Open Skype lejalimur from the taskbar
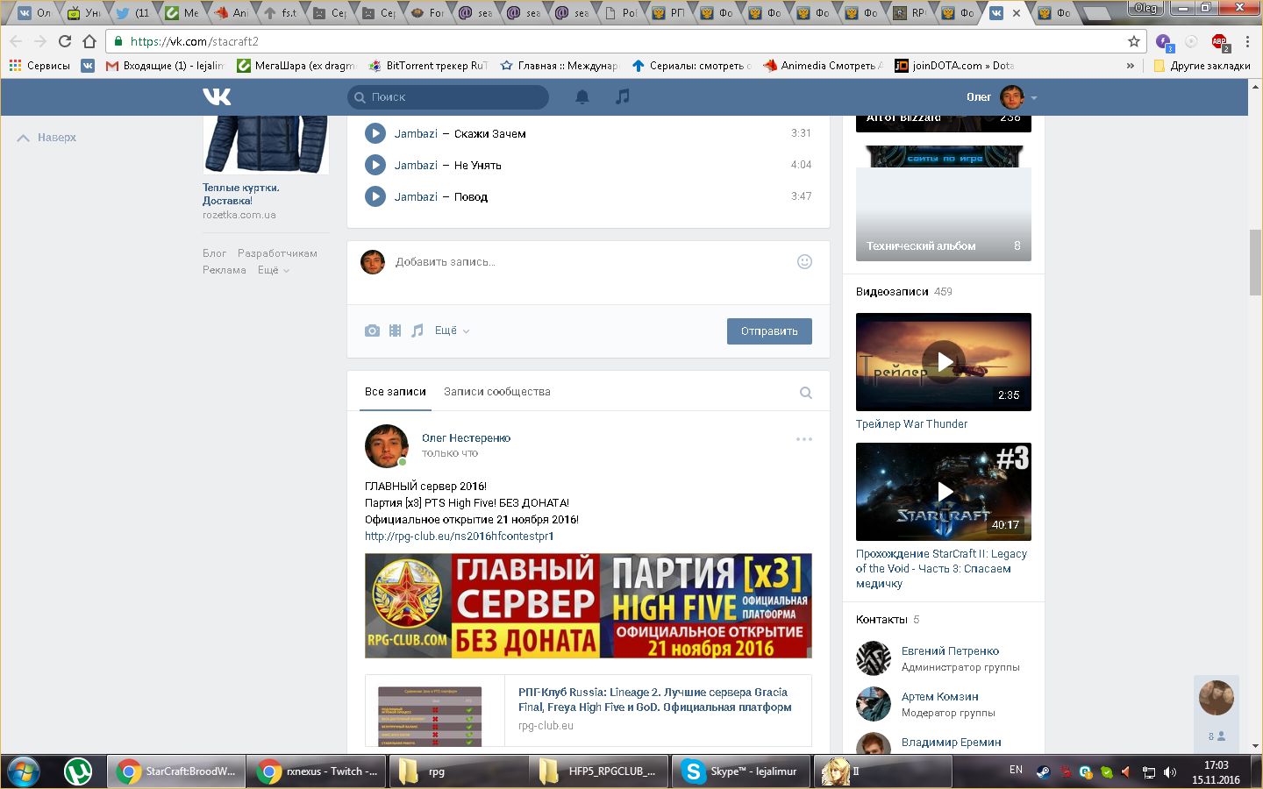This screenshot has width=1263, height=789. pyautogui.click(x=742, y=771)
